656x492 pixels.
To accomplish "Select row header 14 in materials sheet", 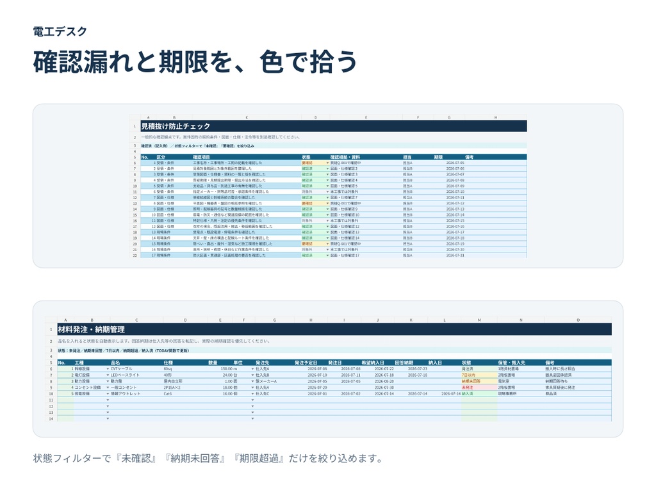I will coord(51,419).
